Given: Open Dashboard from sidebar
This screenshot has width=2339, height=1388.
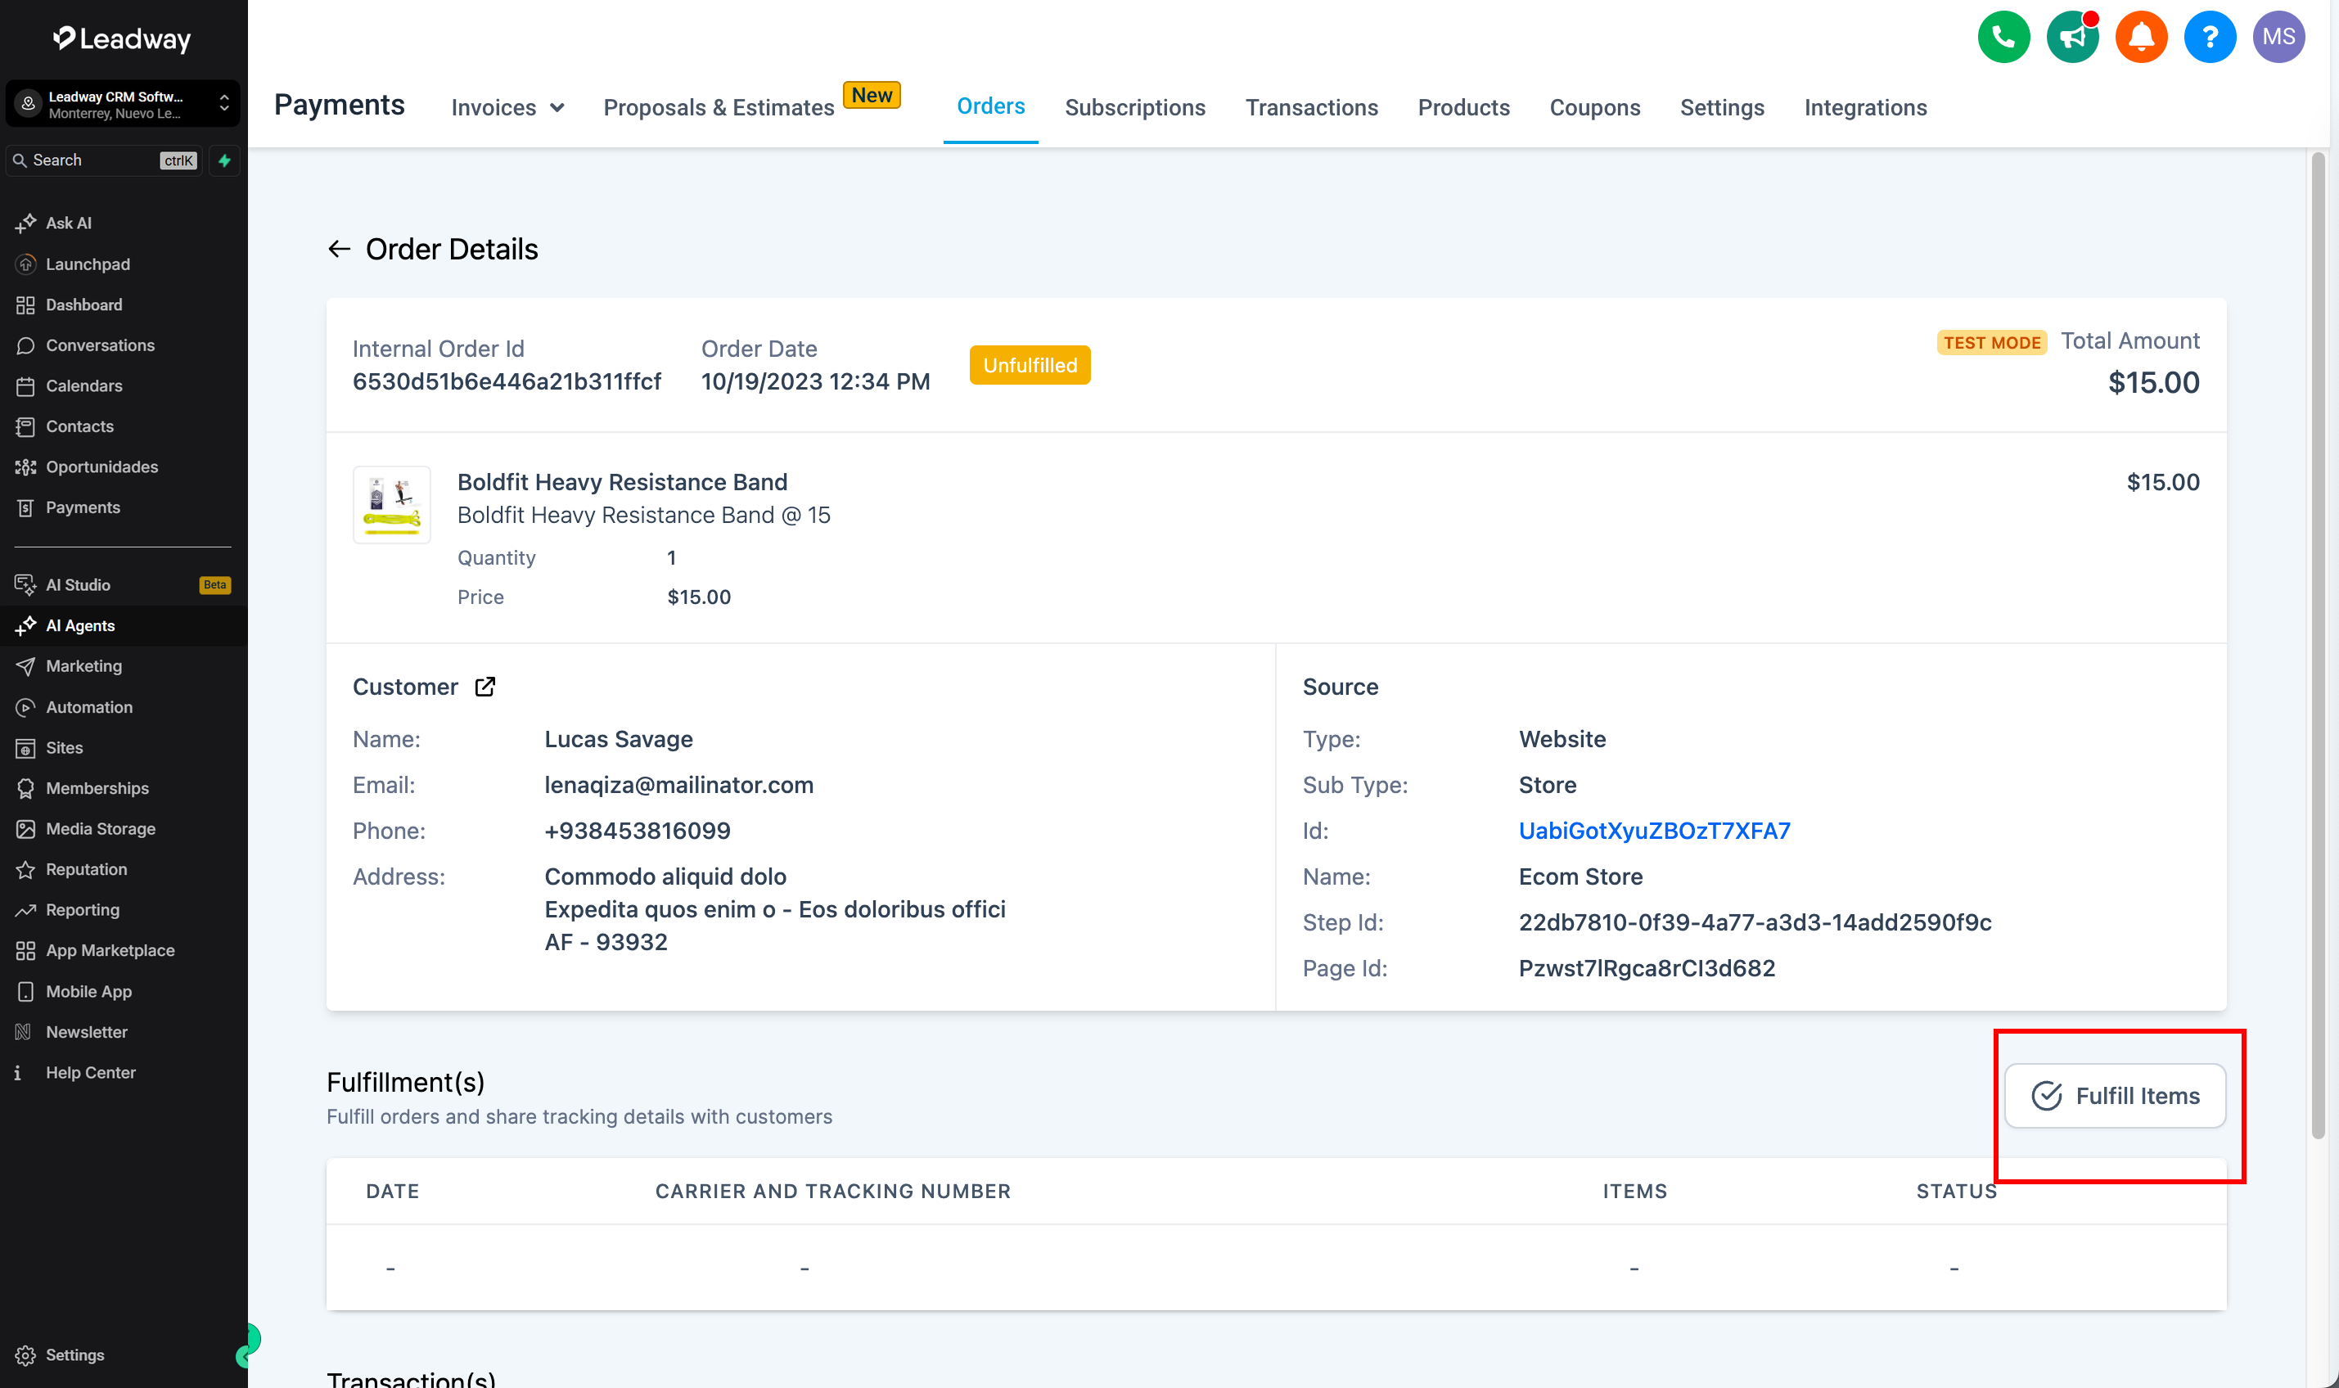Looking at the screenshot, I should pyautogui.click(x=124, y=305).
